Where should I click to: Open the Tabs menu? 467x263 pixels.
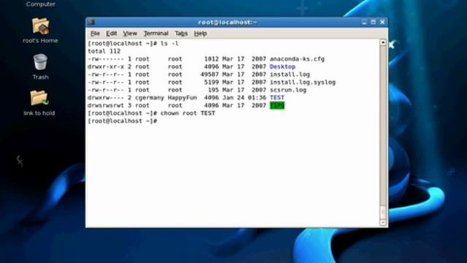click(181, 34)
